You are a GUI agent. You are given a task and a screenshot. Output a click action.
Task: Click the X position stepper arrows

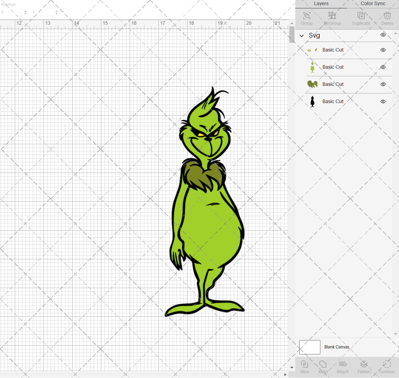26,12
